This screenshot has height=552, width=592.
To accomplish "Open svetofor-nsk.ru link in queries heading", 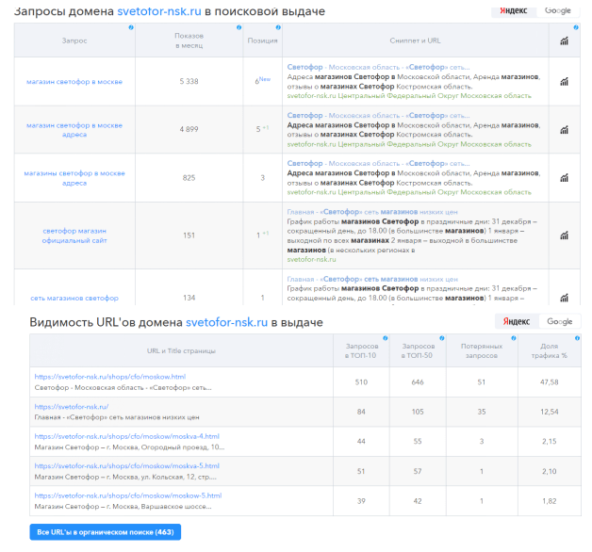I will pos(159,11).
